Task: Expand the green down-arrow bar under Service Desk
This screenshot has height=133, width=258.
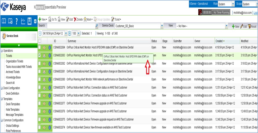Action: tap(19, 45)
